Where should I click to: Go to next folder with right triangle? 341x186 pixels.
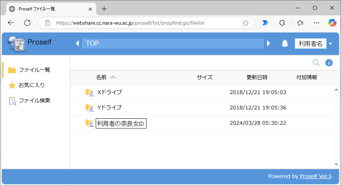268,43
